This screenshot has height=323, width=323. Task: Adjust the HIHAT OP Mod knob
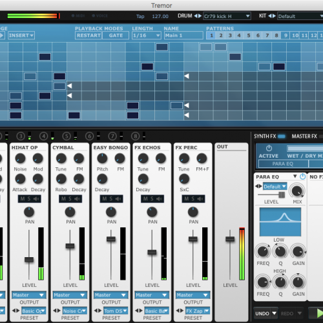click(x=38, y=158)
